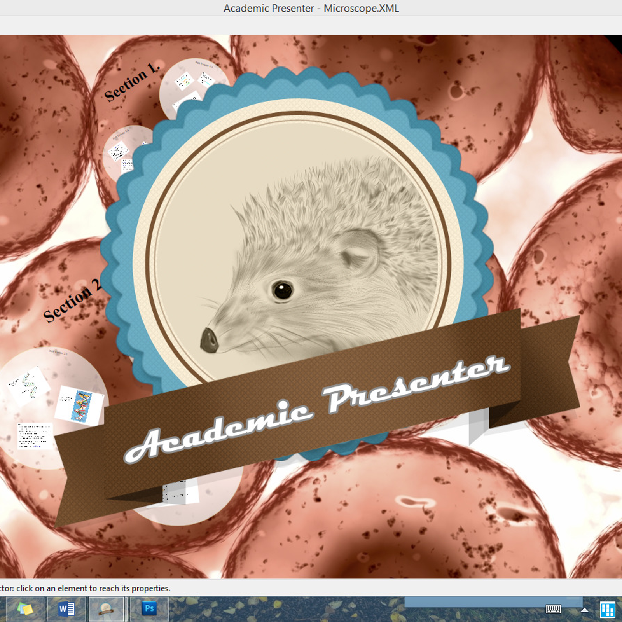Click the blue grid system tray icon

607,609
